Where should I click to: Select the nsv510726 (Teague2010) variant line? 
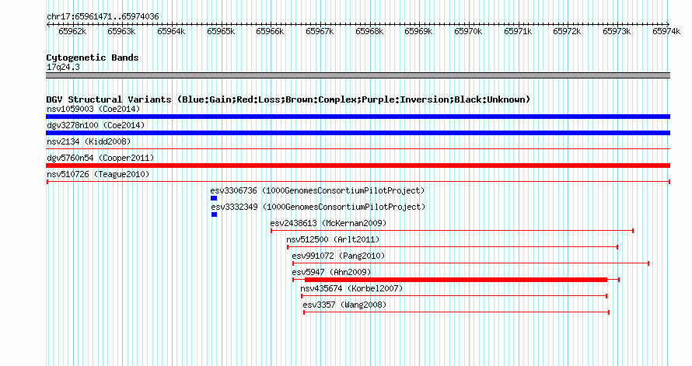pos(358,182)
